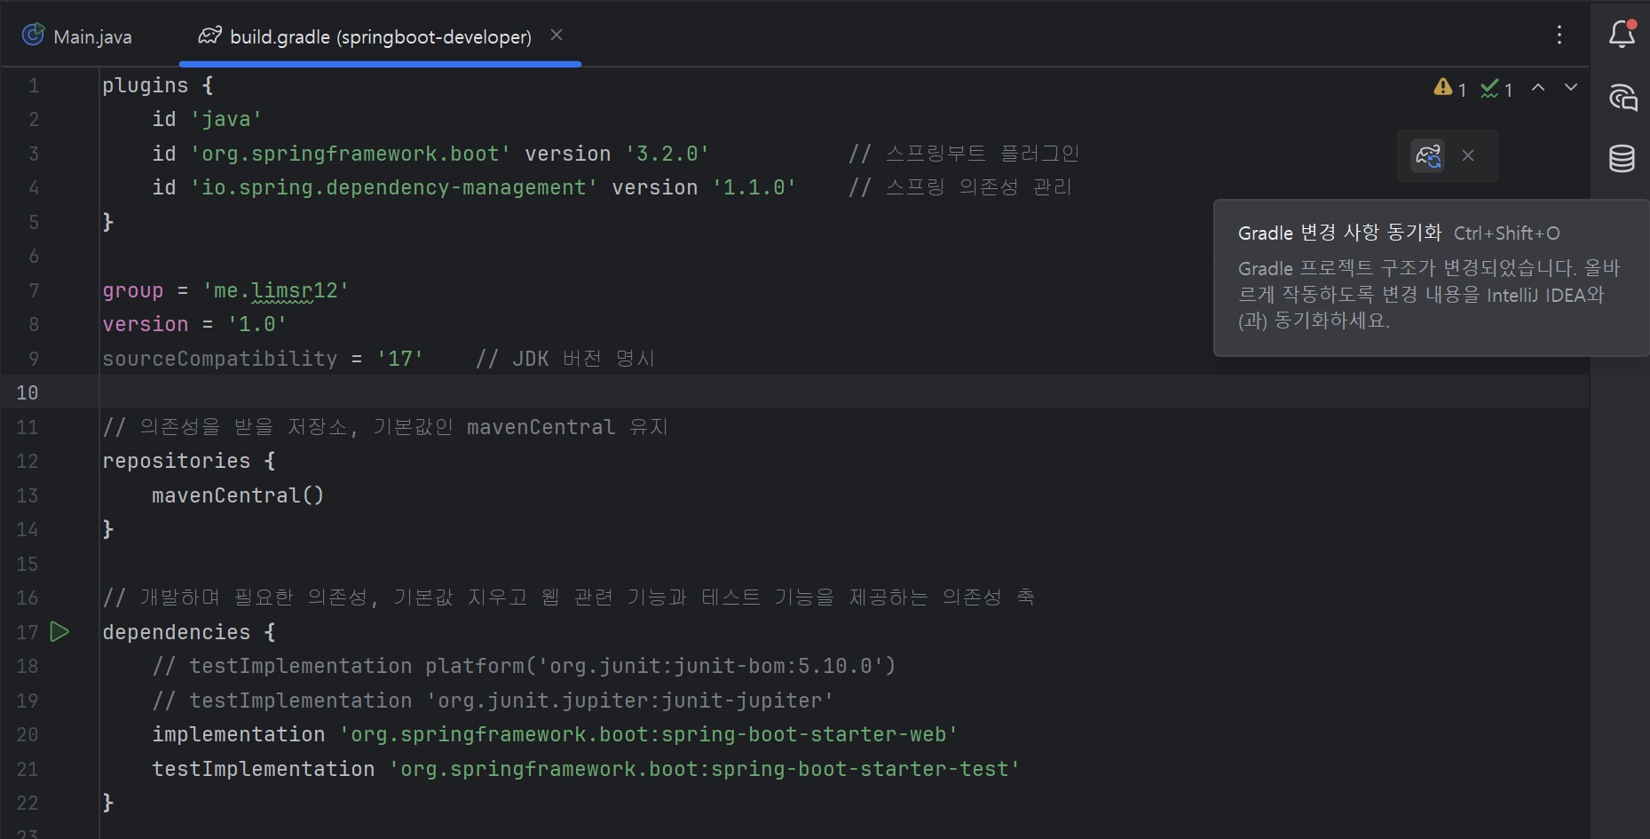The image size is (1650, 839).
Task: Open the Database tool window icon
Action: pos(1622,159)
